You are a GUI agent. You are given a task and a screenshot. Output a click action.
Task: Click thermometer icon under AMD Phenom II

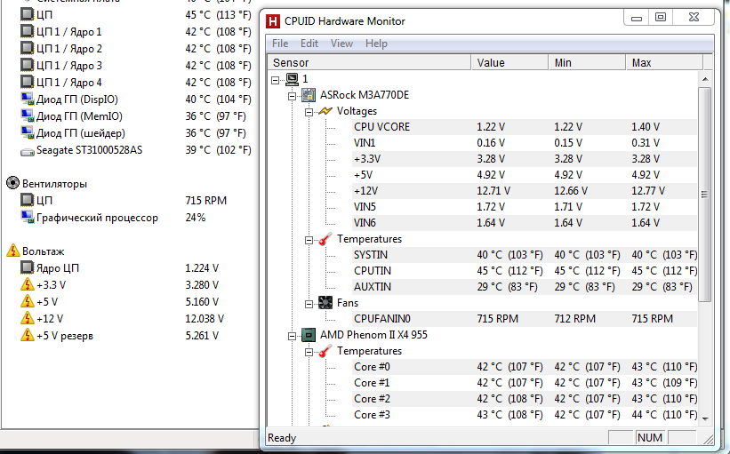325,351
